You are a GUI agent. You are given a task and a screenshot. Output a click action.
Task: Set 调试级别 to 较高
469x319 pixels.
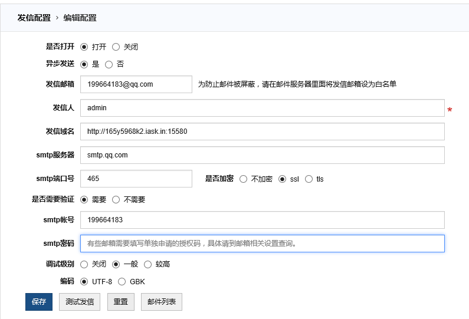click(x=147, y=264)
